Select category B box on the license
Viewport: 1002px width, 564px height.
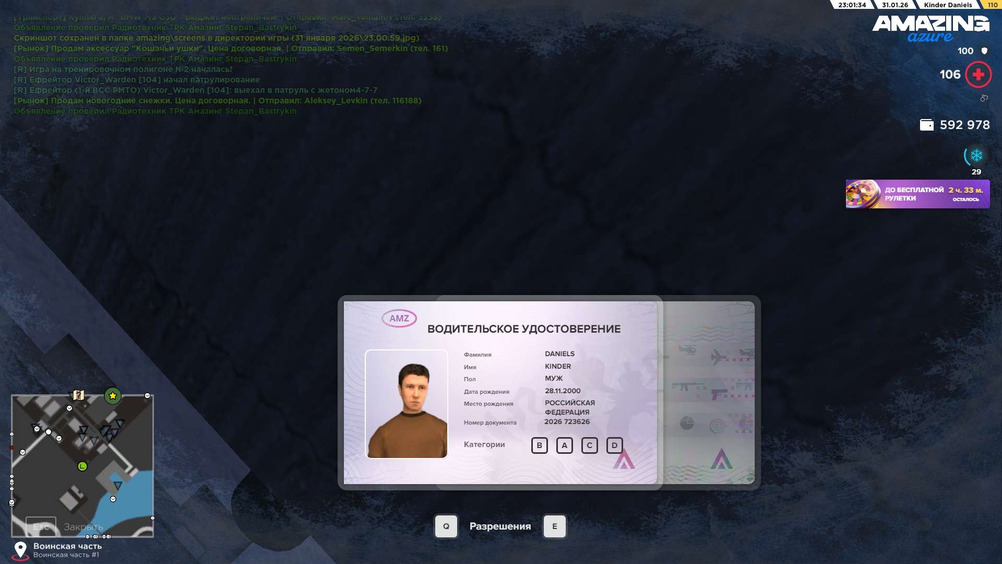click(539, 445)
